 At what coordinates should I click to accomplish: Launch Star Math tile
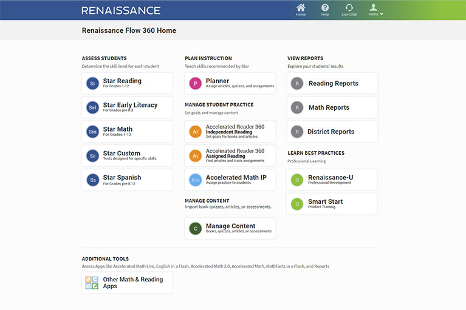(x=127, y=132)
